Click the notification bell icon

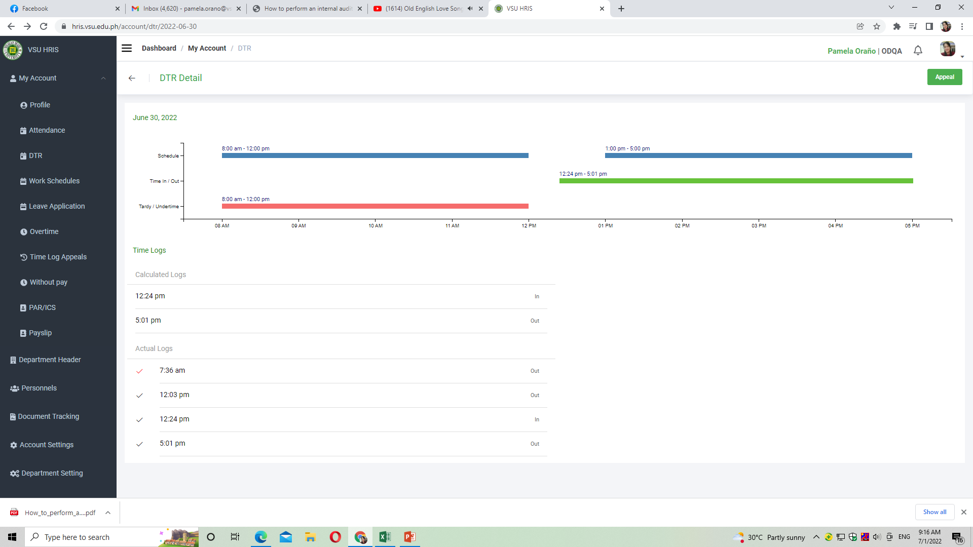tap(918, 51)
